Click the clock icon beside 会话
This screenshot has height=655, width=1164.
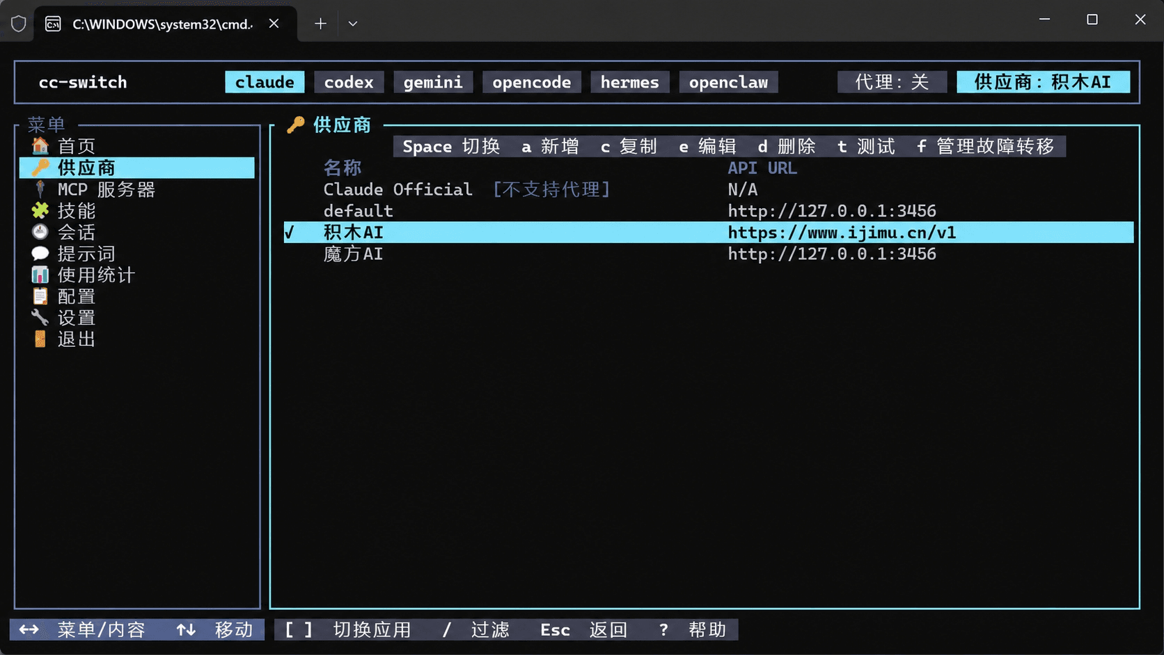40,232
